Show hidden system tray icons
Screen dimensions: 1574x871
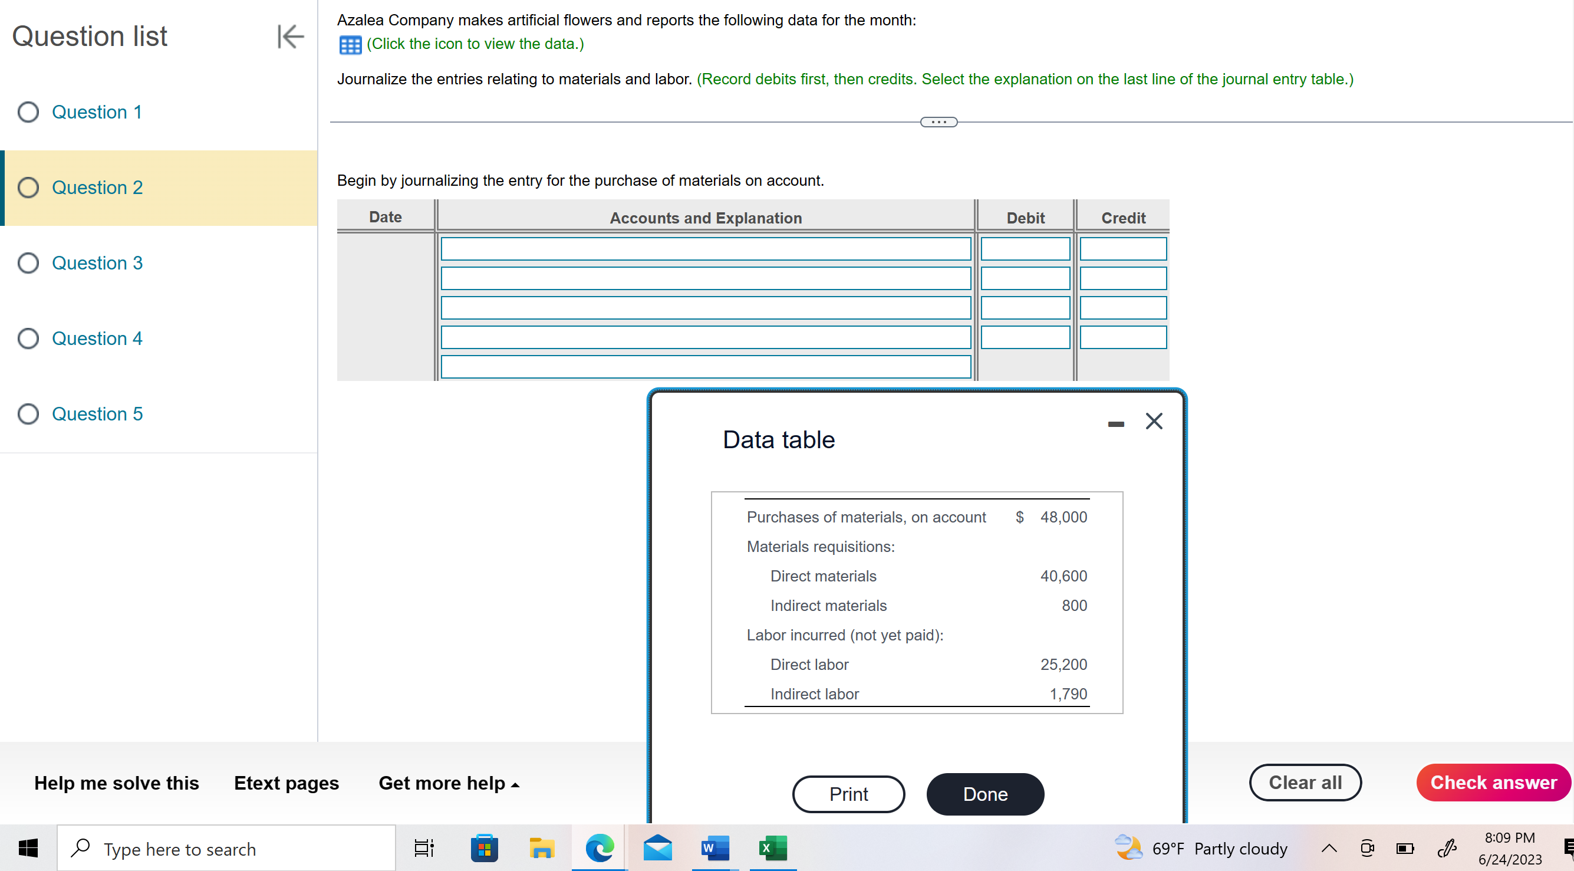[x=1329, y=849]
